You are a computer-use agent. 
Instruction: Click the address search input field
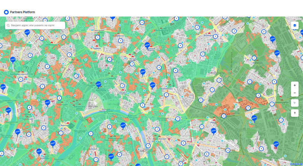[x=35, y=26]
